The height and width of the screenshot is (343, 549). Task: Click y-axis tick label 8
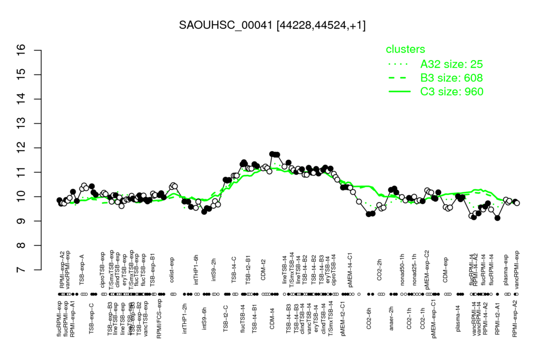[x=21, y=245]
